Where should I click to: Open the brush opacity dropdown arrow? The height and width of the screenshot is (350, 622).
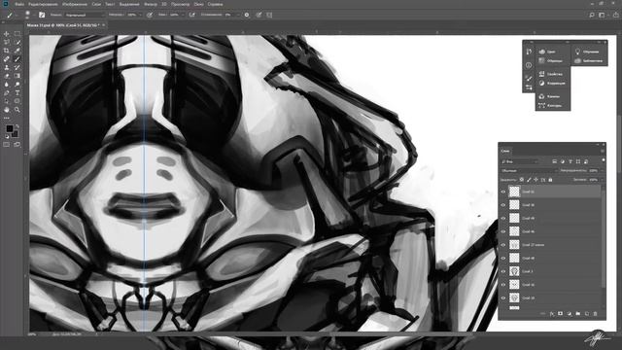coord(140,15)
